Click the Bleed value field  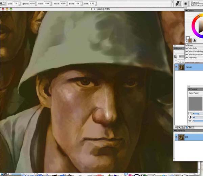click(x=78, y=3)
